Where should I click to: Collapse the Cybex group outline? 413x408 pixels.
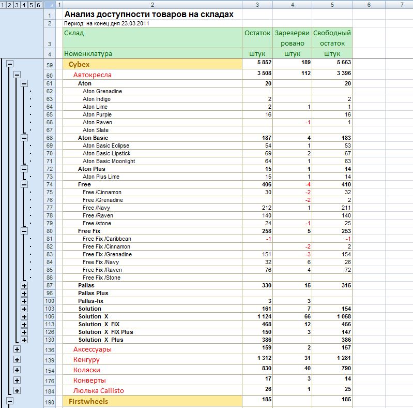(x=10, y=64)
